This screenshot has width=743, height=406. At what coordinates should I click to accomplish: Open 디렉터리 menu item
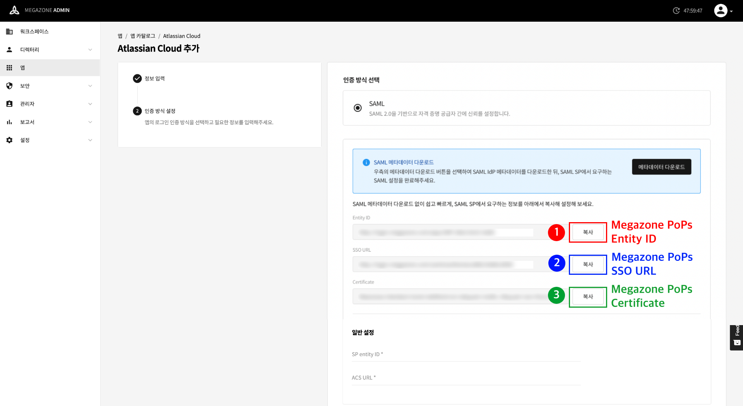(50, 50)
